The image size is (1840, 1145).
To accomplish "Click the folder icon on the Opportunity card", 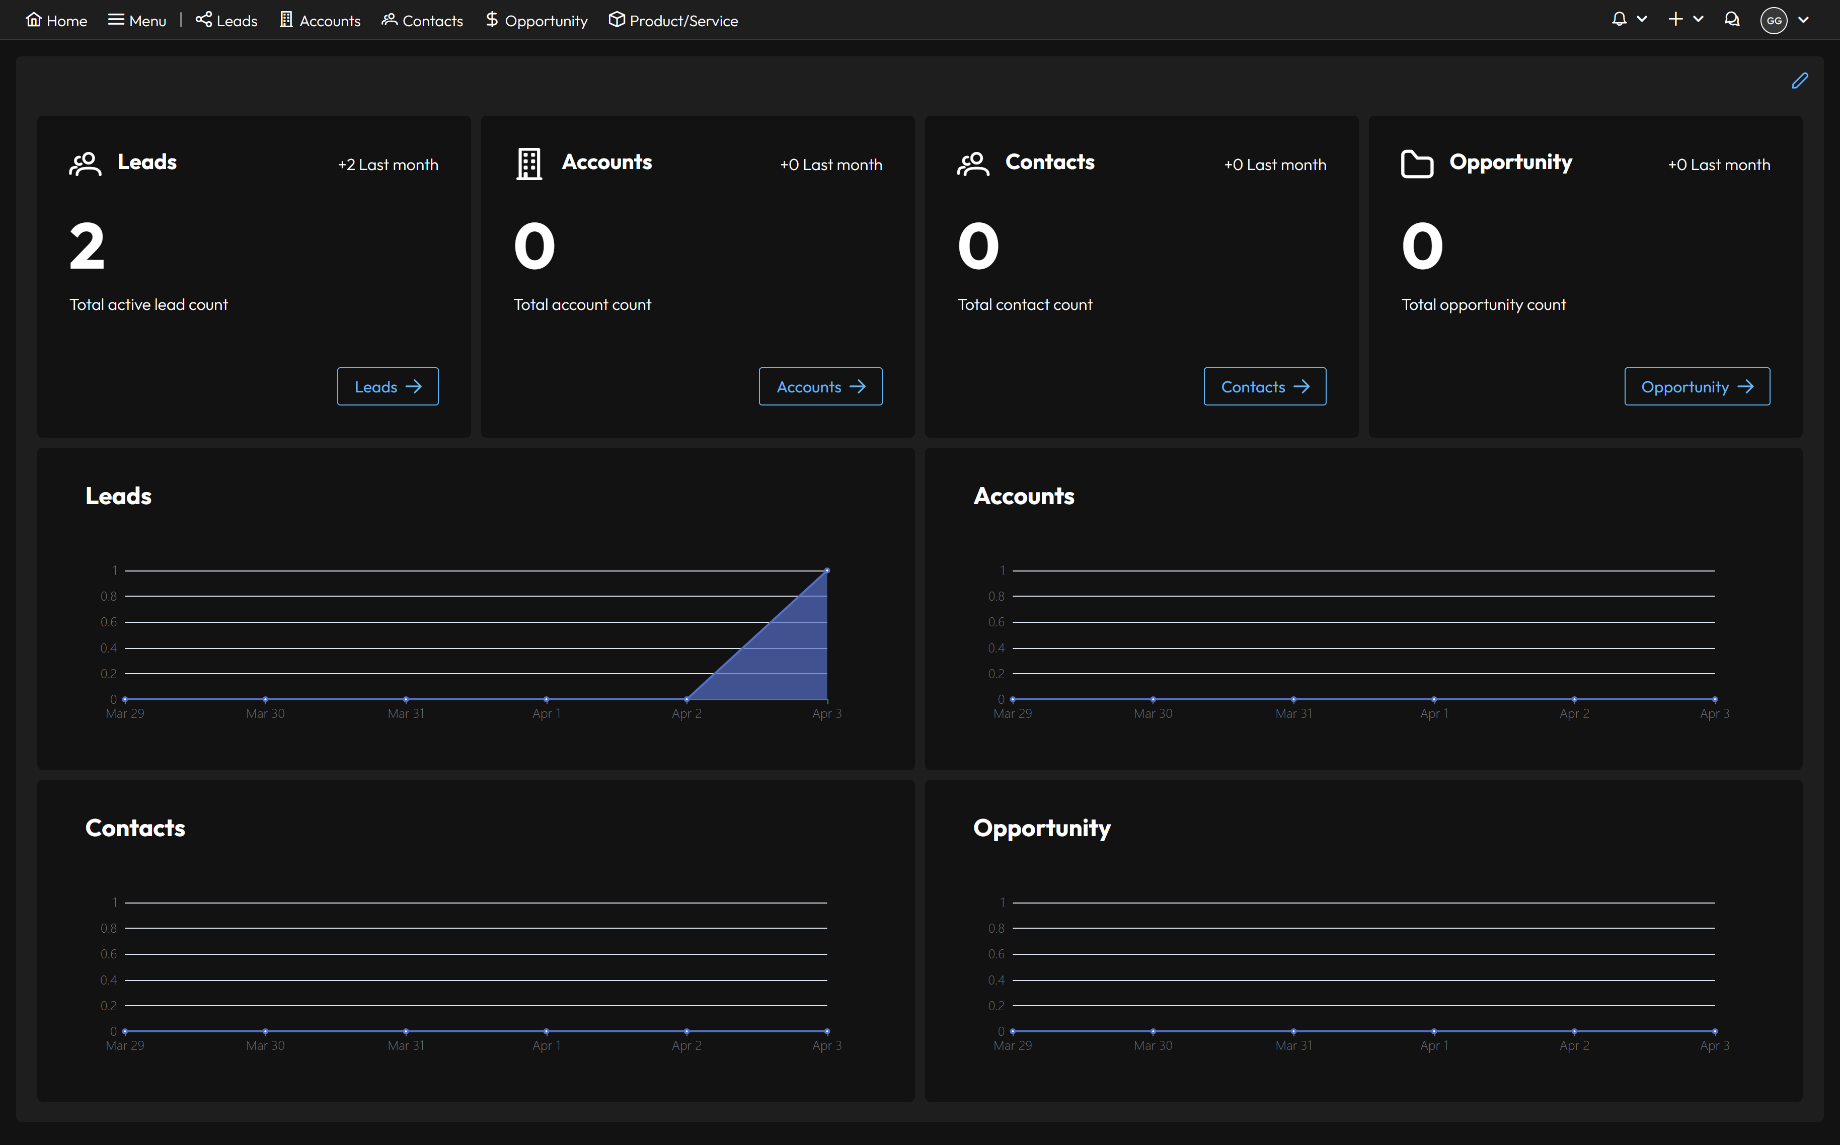I will coord(1417,163).
